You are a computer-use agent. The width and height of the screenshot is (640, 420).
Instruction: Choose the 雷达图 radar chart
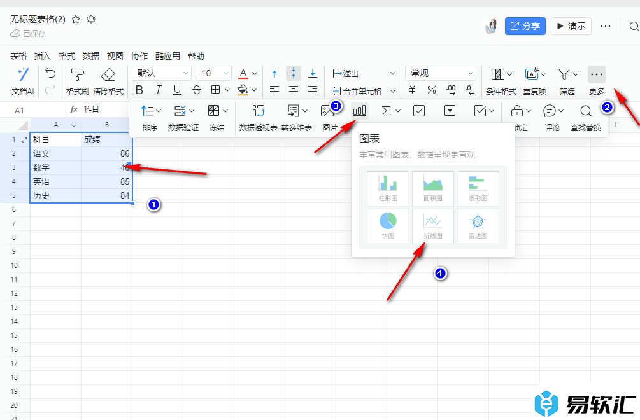[x=478, y=227]
